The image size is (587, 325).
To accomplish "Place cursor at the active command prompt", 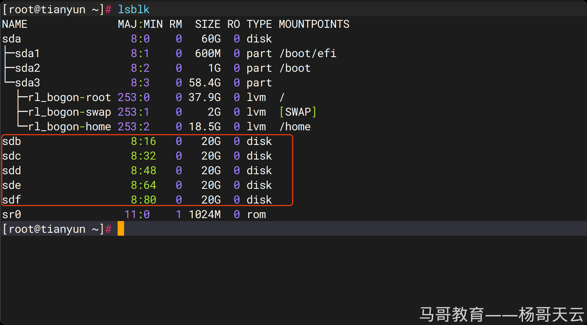I will coord(121,229).
